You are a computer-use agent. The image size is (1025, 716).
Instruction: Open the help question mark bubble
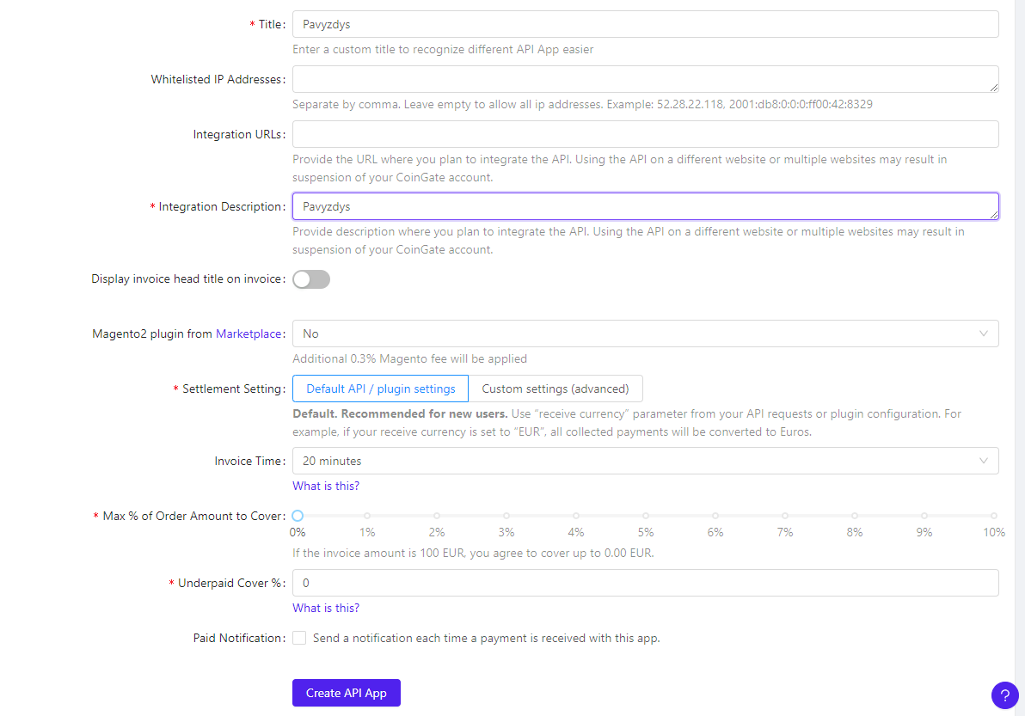tap(1004, 695)
